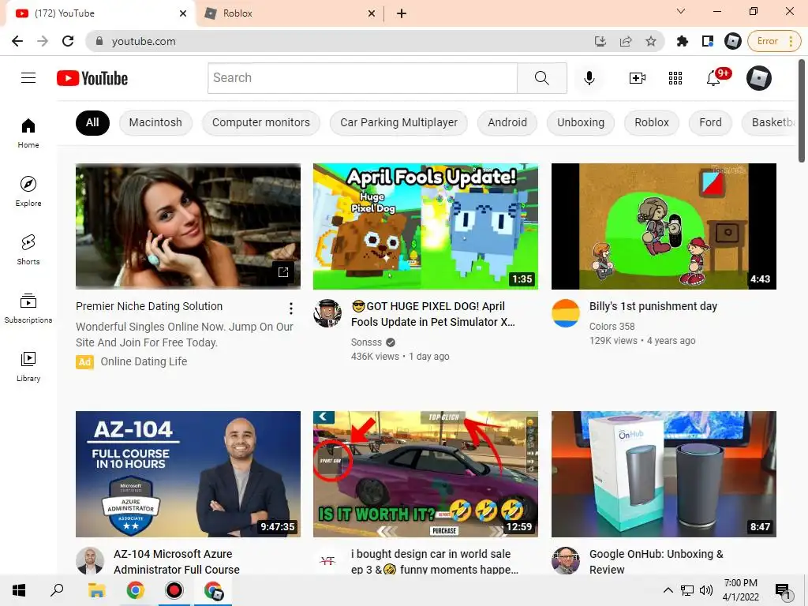This screenshot has height=606, width=808.
Task: Open the Windows Start menu
Action: (19, 590)
